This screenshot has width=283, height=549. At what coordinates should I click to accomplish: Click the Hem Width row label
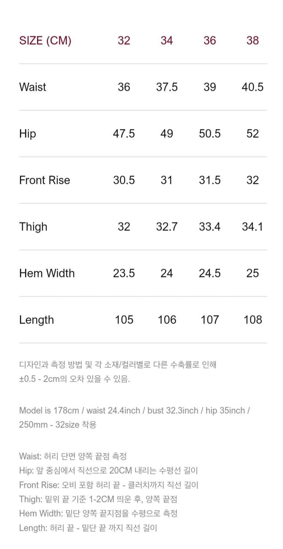[x=47, y=273]
